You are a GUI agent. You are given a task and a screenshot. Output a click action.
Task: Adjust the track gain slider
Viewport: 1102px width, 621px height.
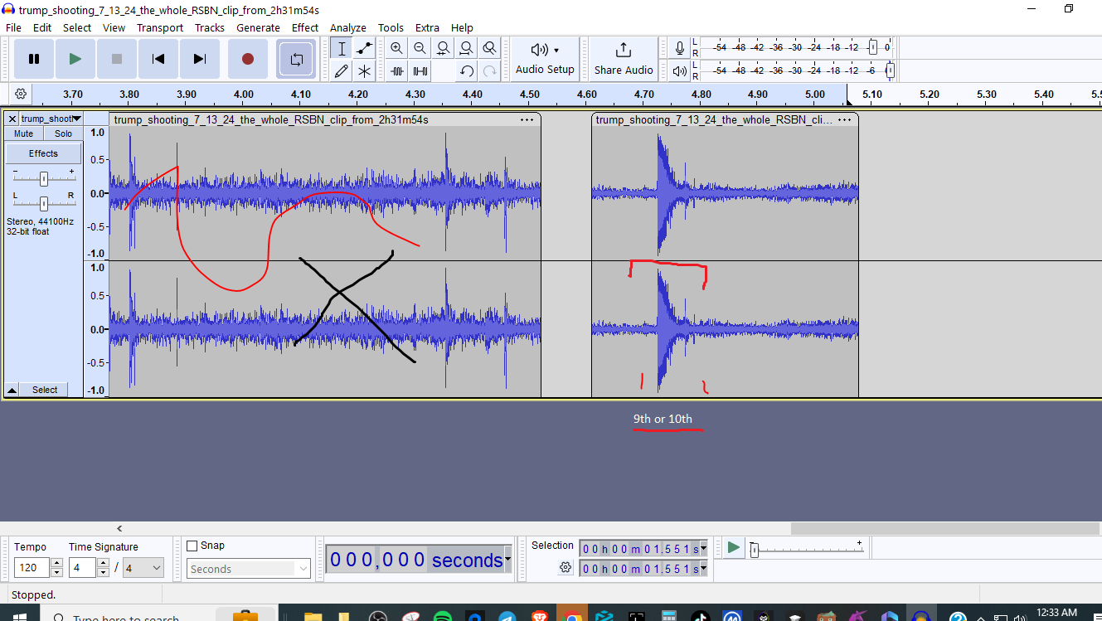click(44, 178)
